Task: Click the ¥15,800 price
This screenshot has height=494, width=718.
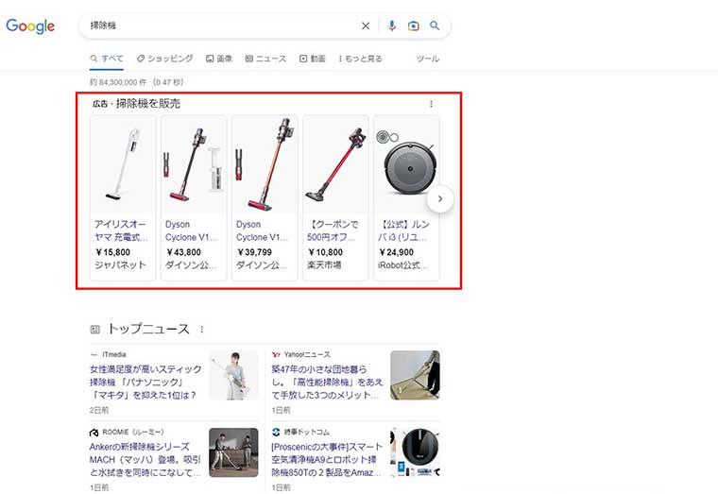Action: [x=112, y=252]
